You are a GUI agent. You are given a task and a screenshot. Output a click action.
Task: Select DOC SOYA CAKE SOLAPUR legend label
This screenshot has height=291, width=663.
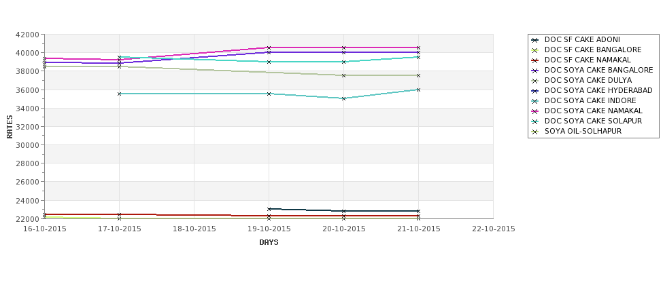click(x=593, y=121)
